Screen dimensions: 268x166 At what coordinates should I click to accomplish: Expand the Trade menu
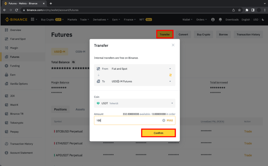(x=84, y=20)
